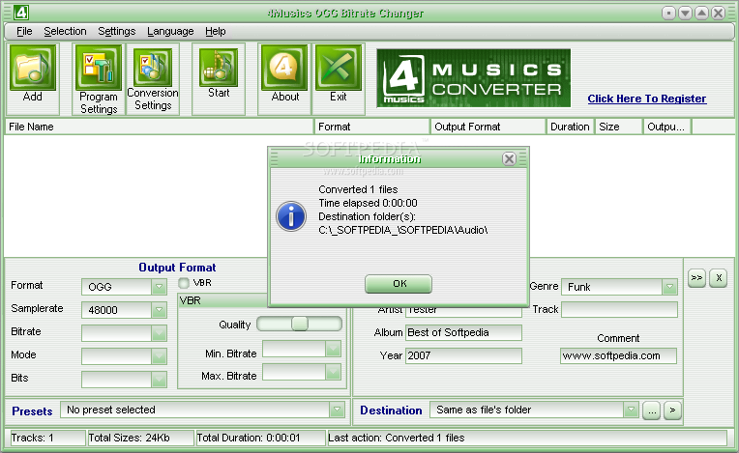Click the Output Format column header
Viewport: 739px width, 453px height.
[x=488, y=127]
